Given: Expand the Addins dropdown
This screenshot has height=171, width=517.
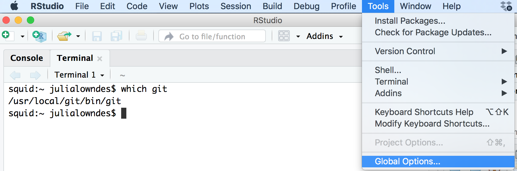Looking at the screenshot, I should [325, 36].
